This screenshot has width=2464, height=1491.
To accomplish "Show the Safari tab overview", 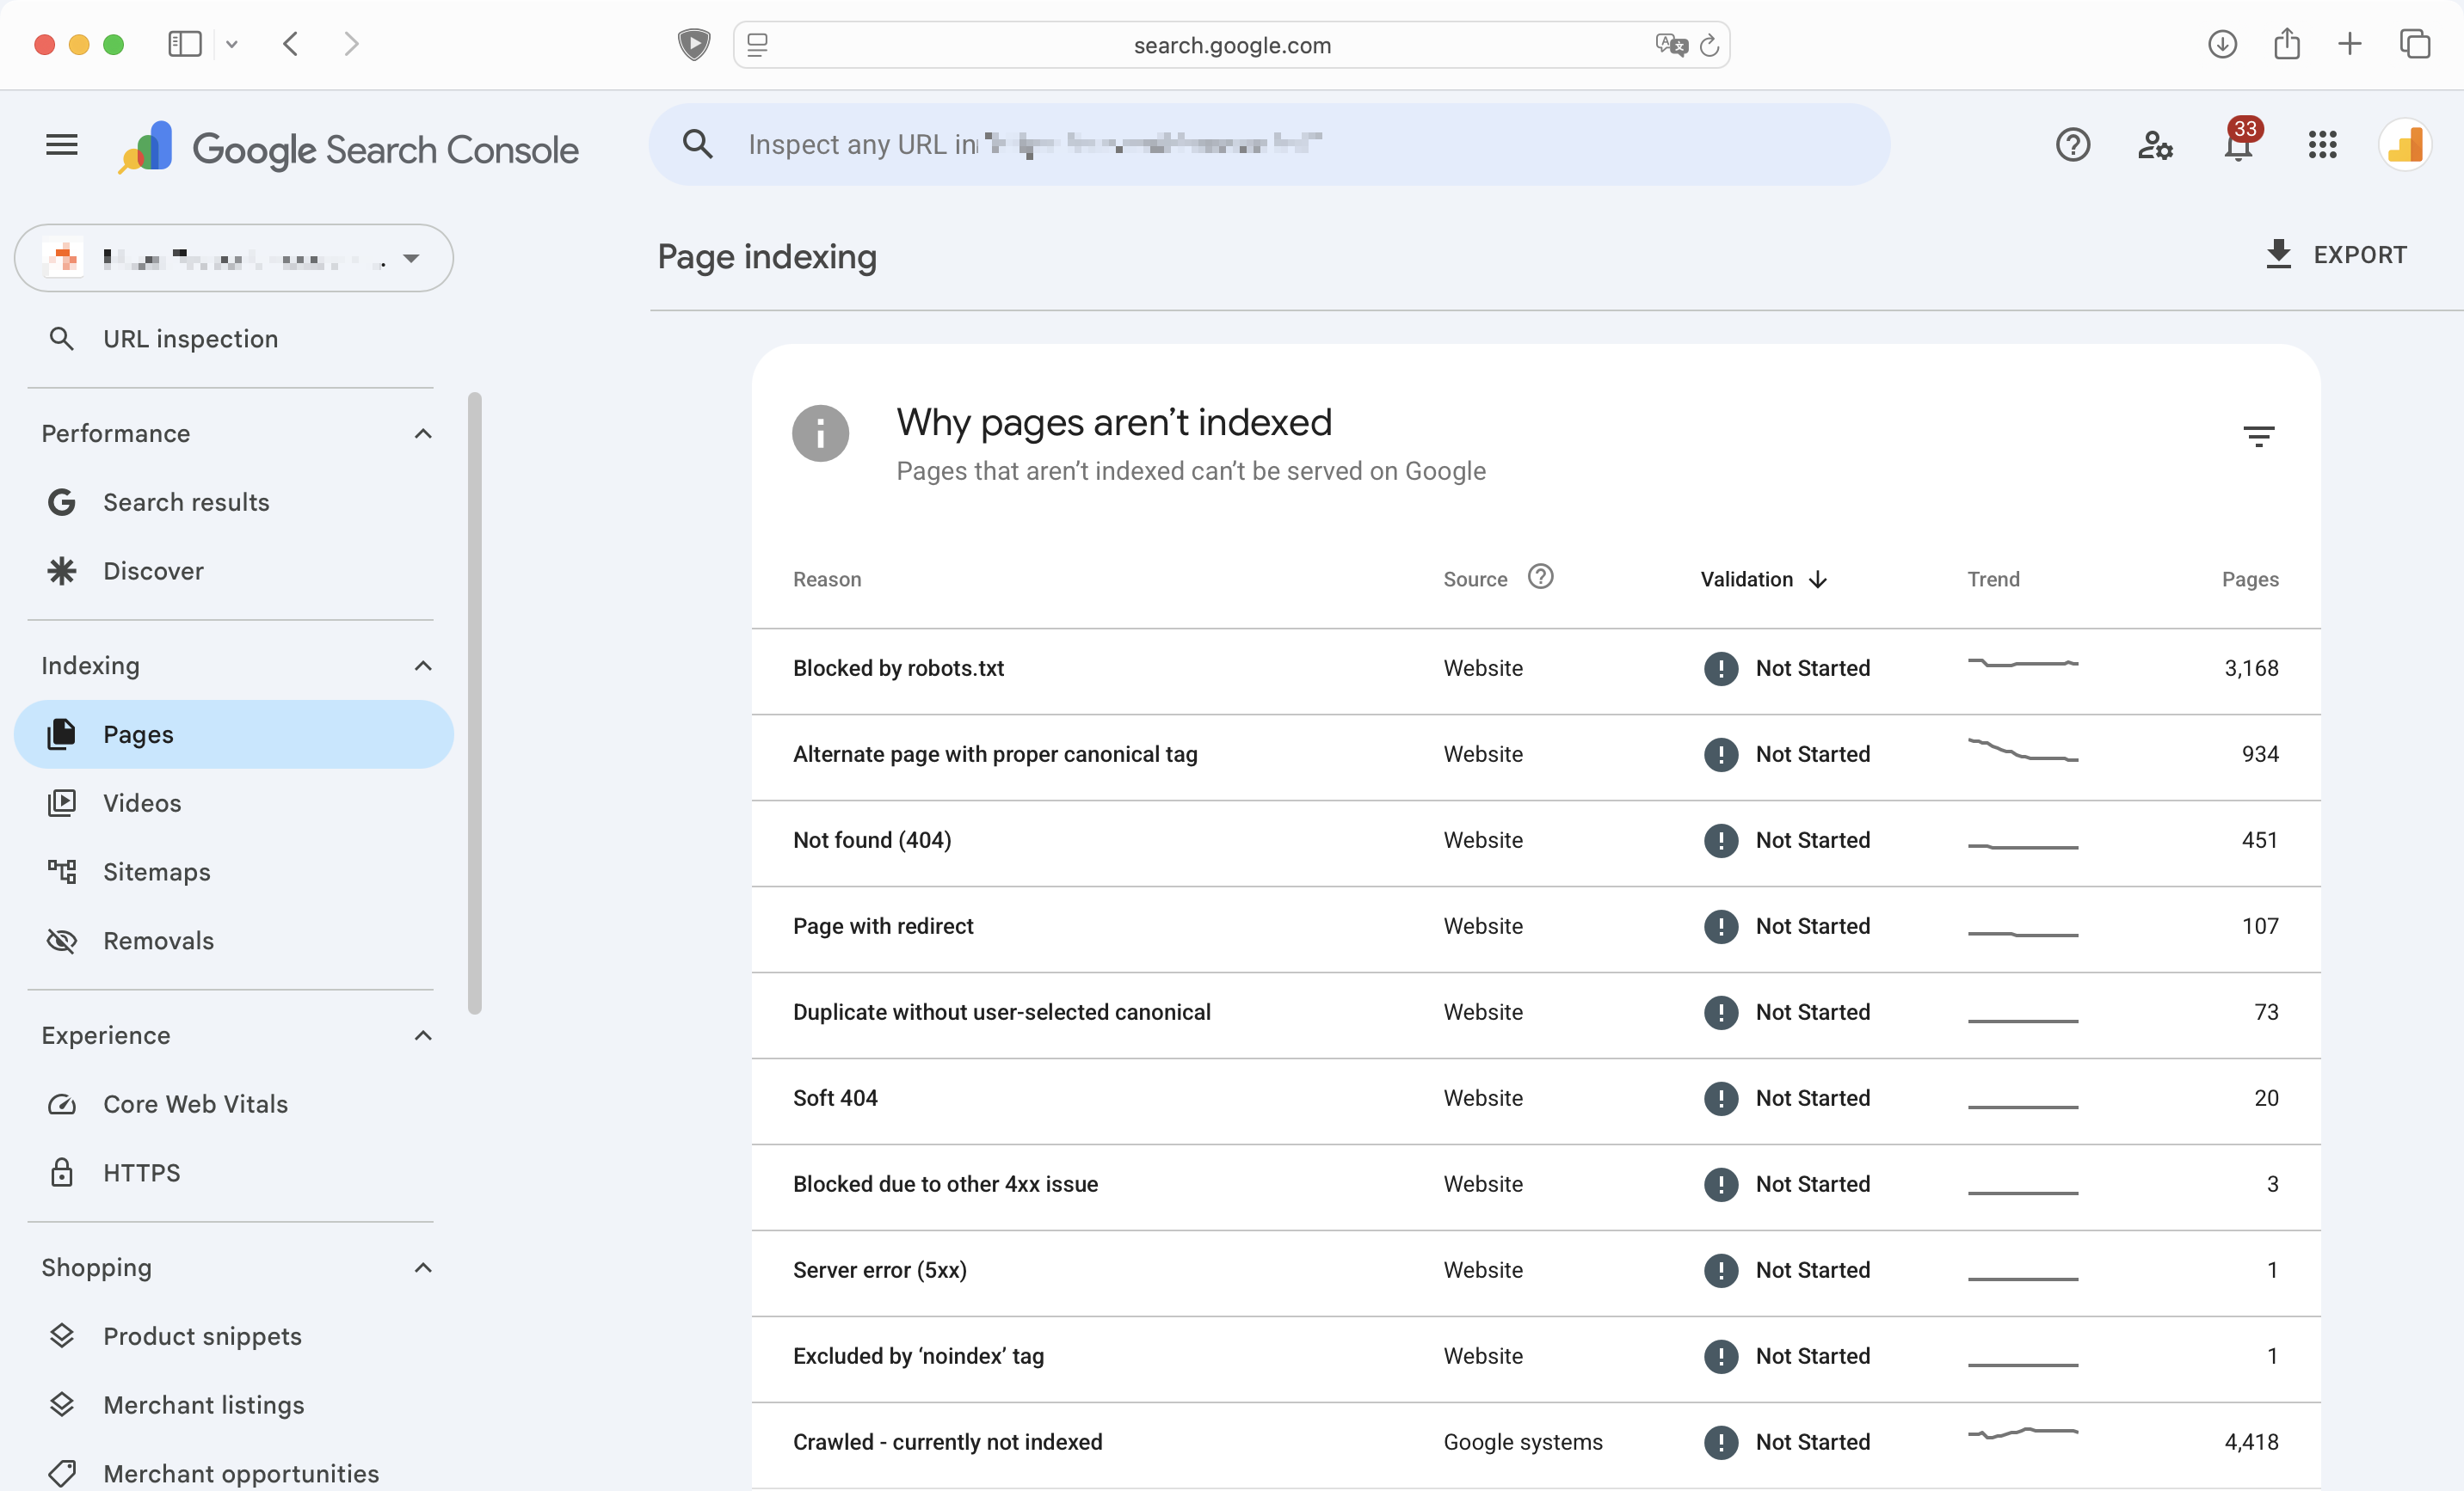I will click(2414, 44).
